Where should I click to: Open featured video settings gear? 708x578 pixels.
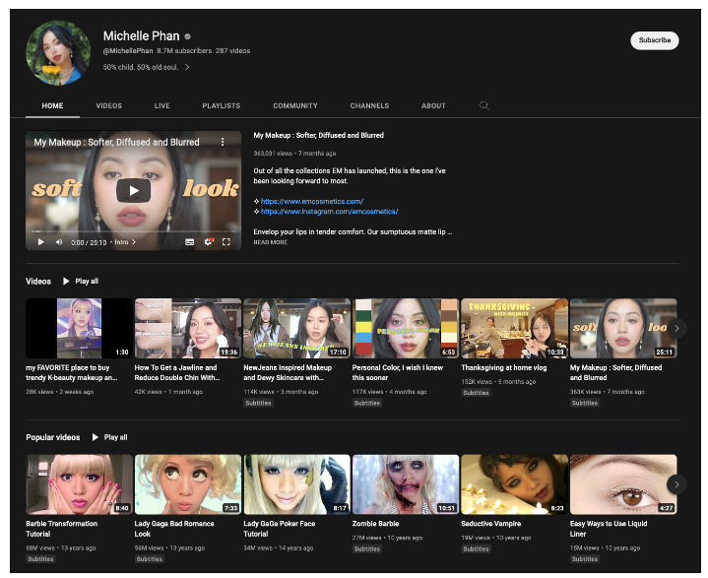click(x=208, y=241)
